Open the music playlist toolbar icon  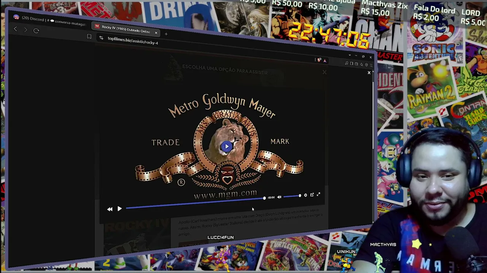pyautogui.click(x=347, y=63)
